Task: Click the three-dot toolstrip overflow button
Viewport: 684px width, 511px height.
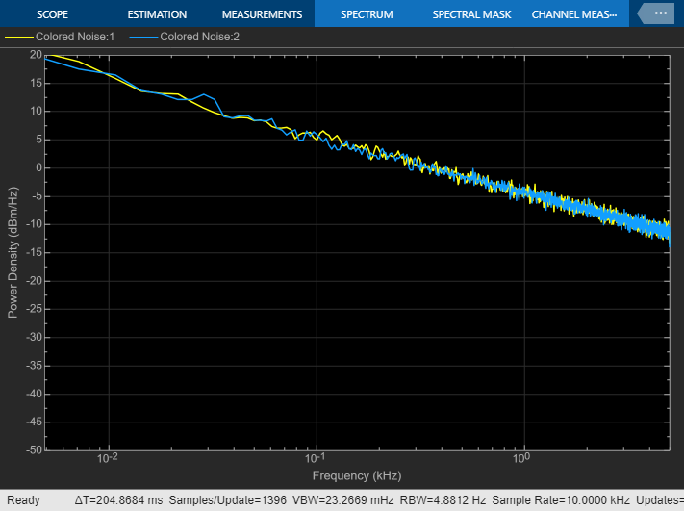Action: point(660,13)
